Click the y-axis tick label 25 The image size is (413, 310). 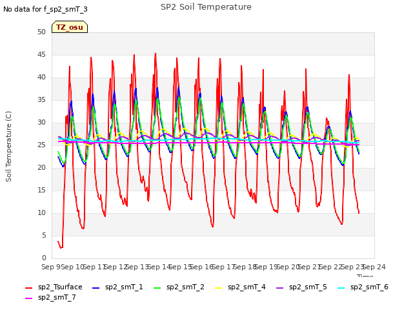(41, 145)
